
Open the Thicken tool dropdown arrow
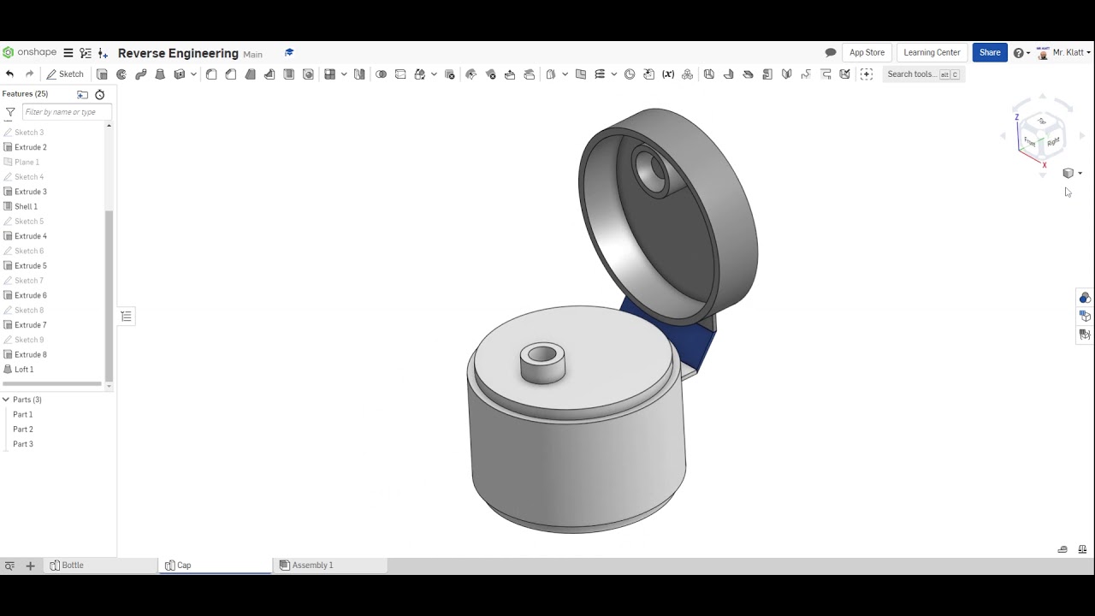click(193, 74)
